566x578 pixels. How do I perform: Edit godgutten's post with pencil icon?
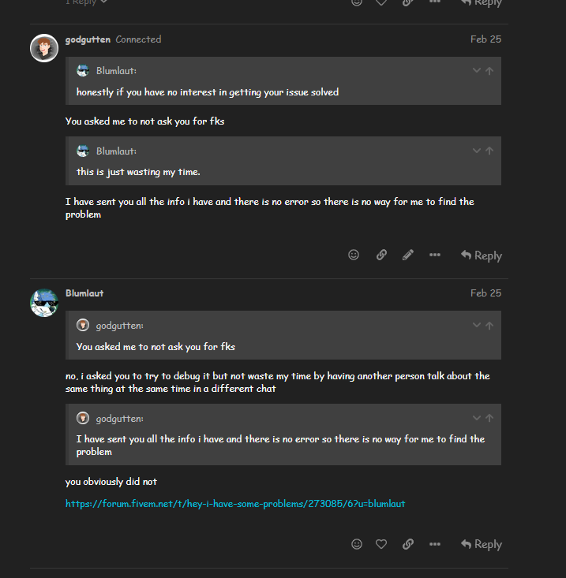[408, 255]
